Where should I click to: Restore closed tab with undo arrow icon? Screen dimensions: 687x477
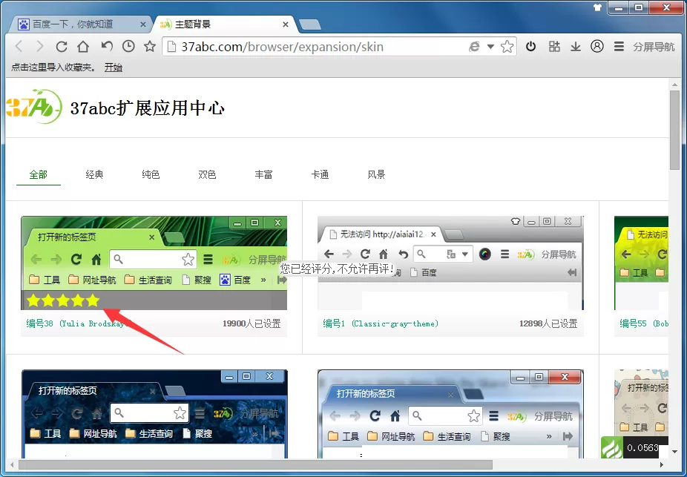coord(107,46)
